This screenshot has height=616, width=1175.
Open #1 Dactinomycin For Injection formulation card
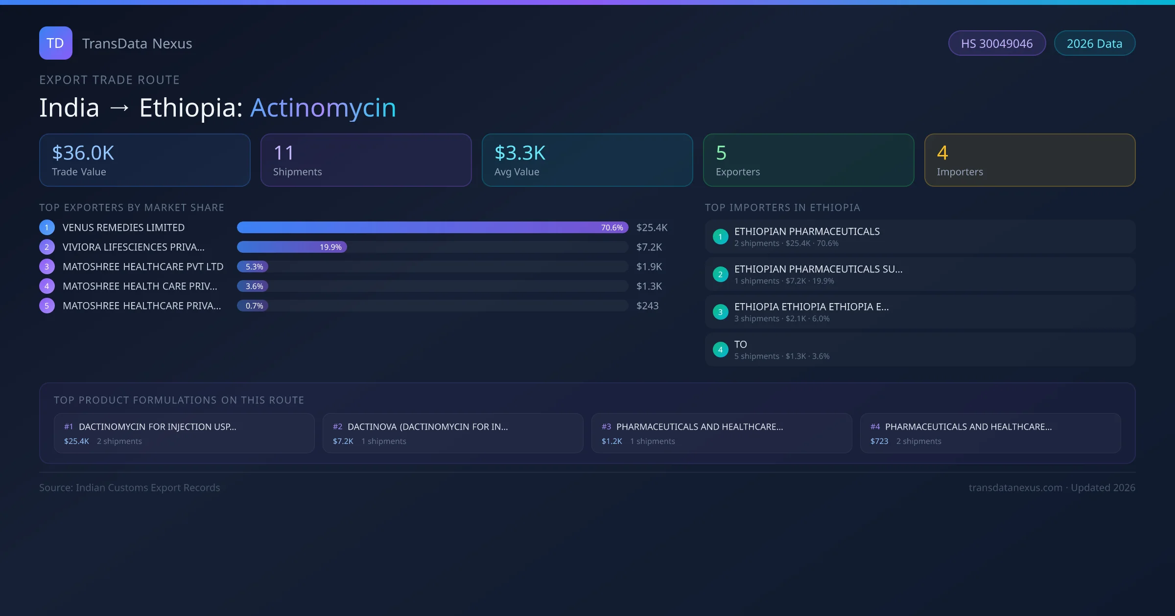(184, 433)
